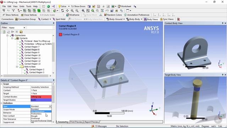Switch to the Print Preview tab
The width and height of the screenshot is (227, 128).
point(76,122)
